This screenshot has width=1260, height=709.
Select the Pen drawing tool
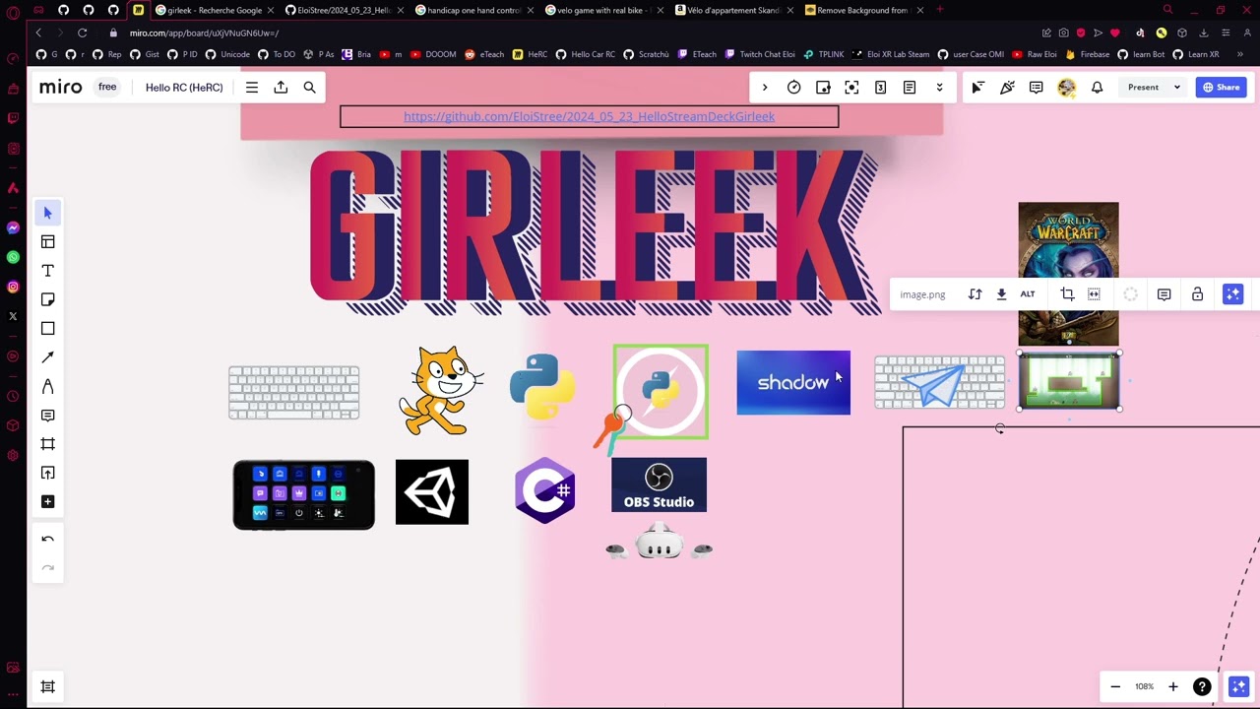[x=47, y=386]
